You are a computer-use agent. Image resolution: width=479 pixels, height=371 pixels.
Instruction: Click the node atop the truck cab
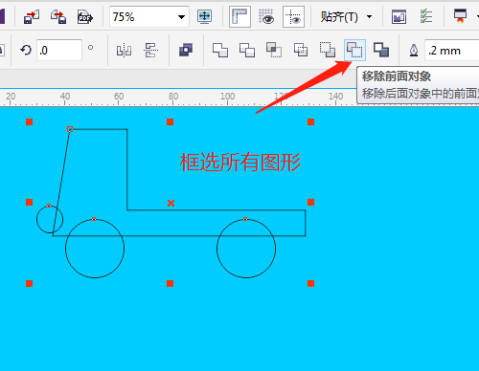[70, 129]
